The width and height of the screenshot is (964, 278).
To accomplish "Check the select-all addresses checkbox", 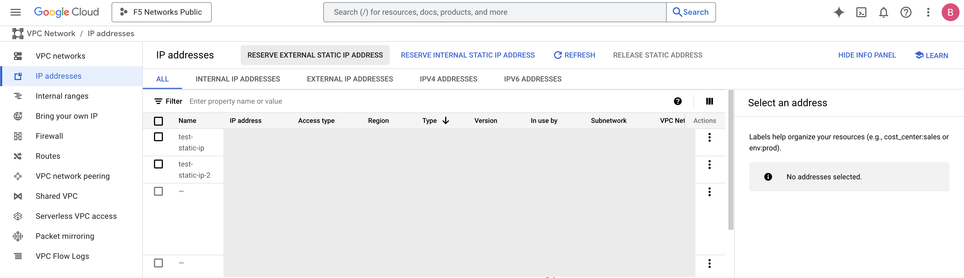I will click(x=158, y=121).
